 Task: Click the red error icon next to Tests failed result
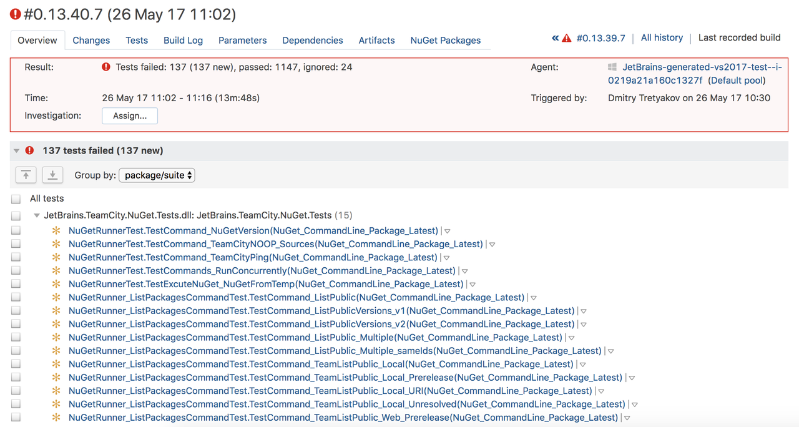tap(106, 67)
